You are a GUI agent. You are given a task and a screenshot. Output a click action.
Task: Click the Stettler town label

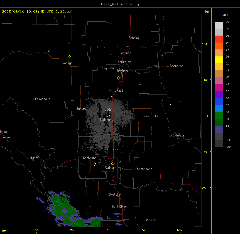(x=176, y=66)
